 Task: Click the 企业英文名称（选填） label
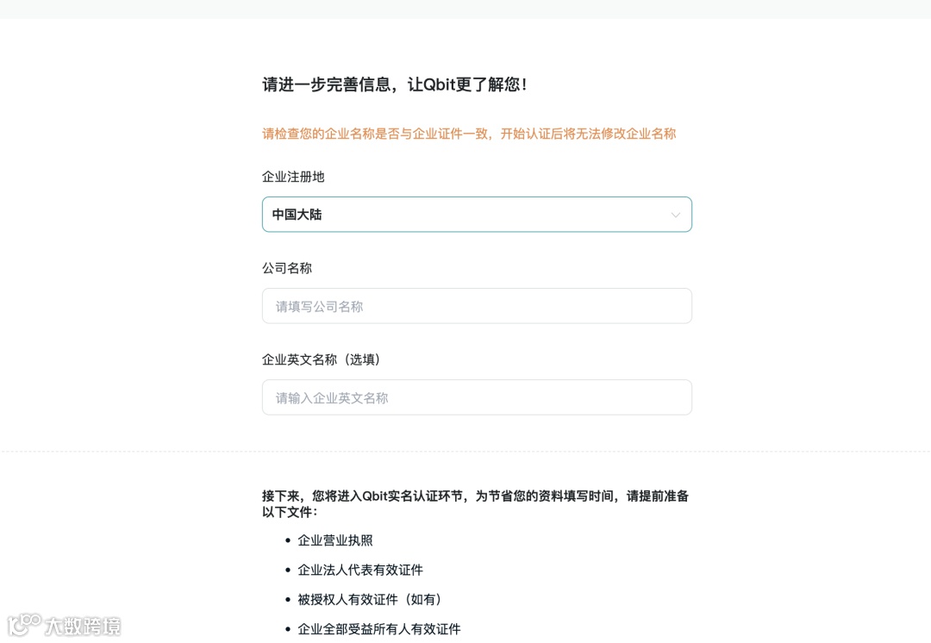tap(323, 359)
